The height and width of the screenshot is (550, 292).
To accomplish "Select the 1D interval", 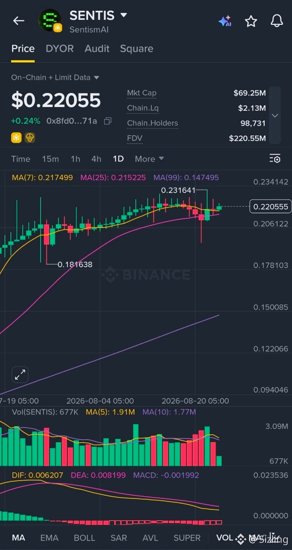I will click(118, 159).
